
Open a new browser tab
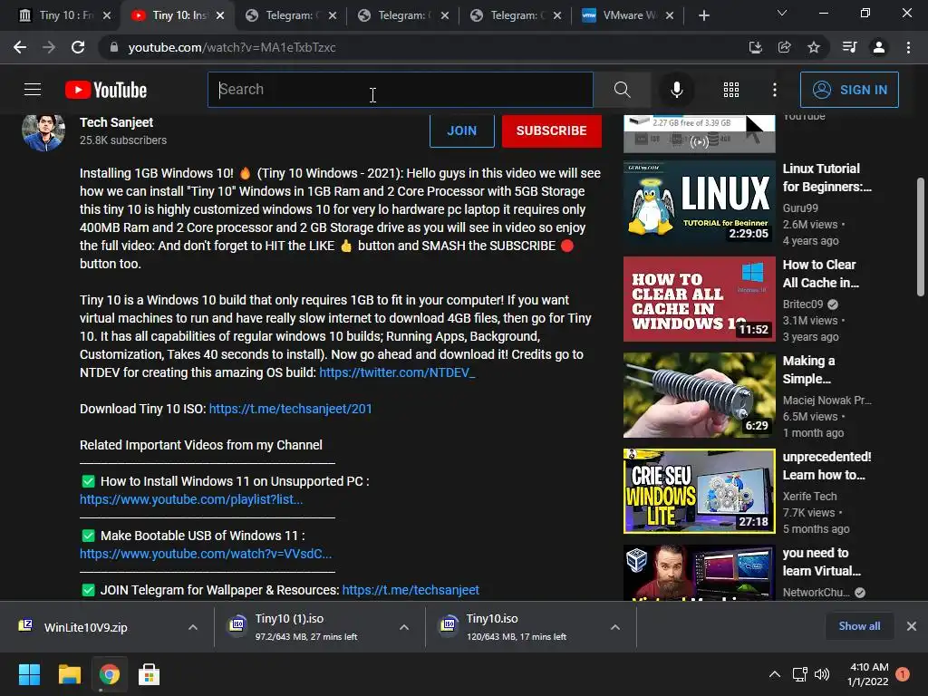[703, 15]
